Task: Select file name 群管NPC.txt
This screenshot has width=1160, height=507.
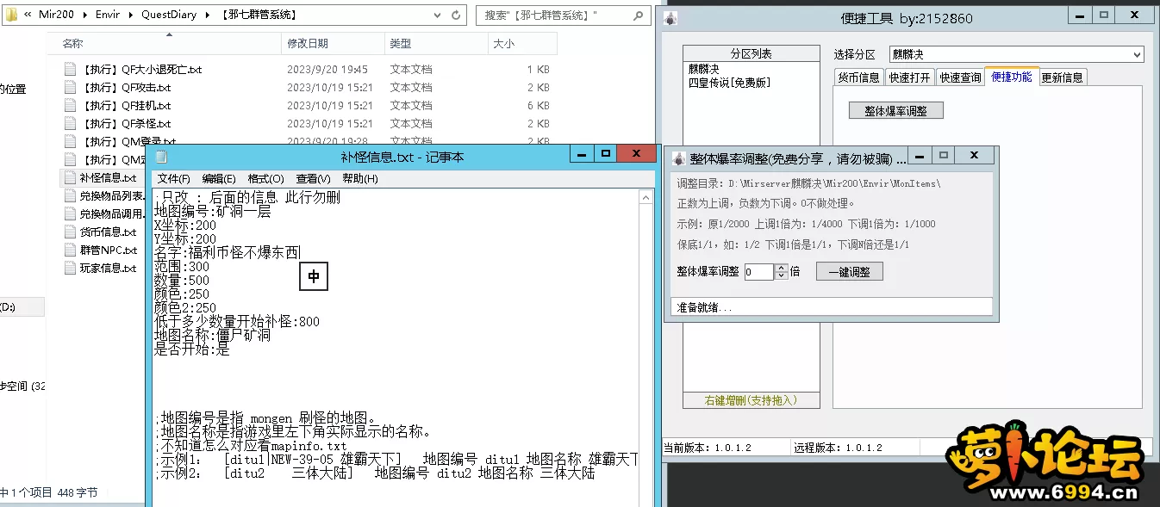Action: tap(109, 250)
